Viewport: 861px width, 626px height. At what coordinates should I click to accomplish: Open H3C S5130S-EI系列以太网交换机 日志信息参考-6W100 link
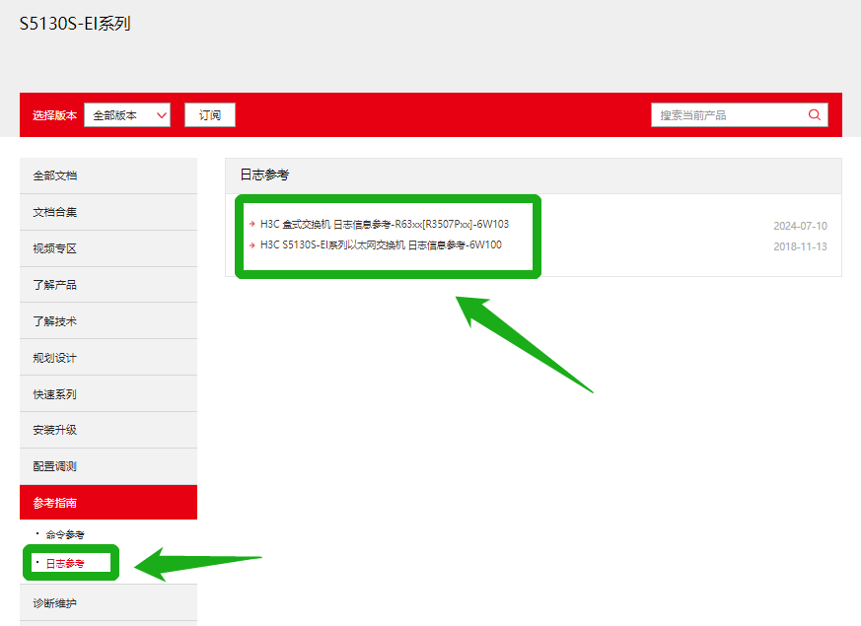tap(381, 244)
